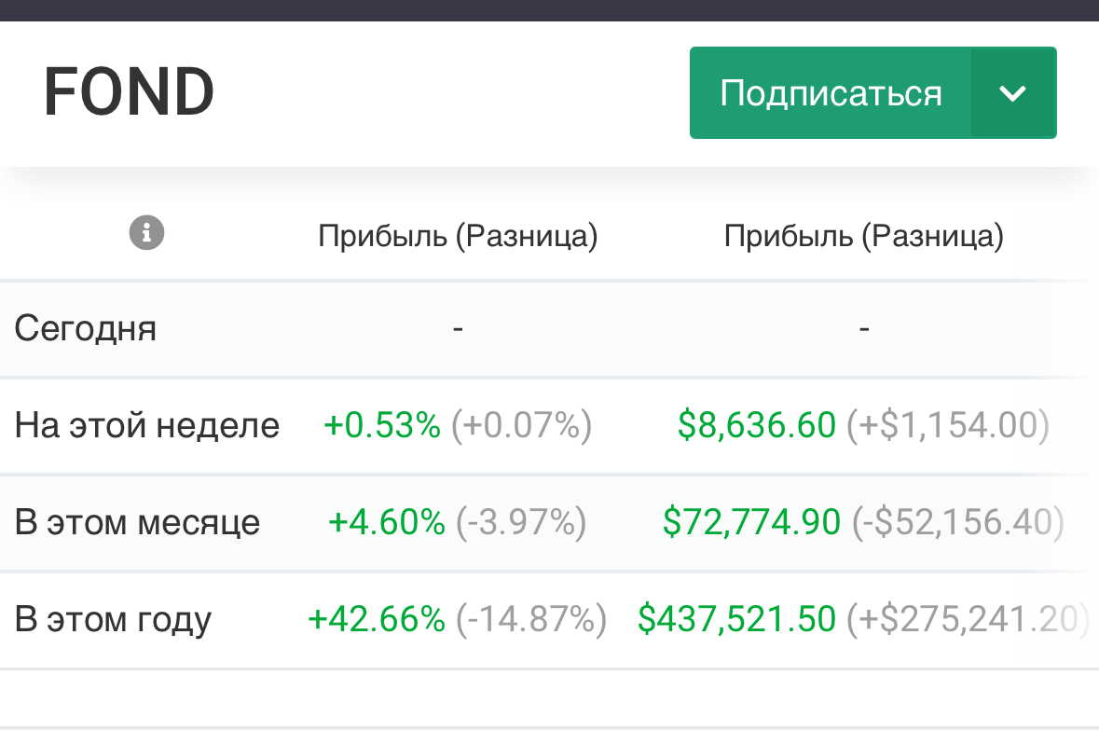The width and height of the screenshot is (1099, 731).
Task: Click the На этой неделе row label
Action: point(147,425)
